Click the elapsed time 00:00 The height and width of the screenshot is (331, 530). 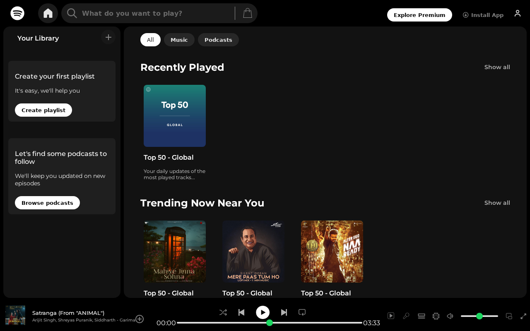point(166,323)
